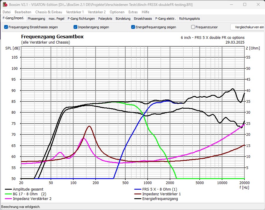Click the SPL [dB] axis label
This screenshot has height=210, width=265.
pyautogui.click(x=13, y=48)
